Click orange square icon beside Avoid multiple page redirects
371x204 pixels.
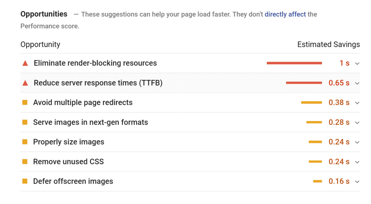coord(25,102)
